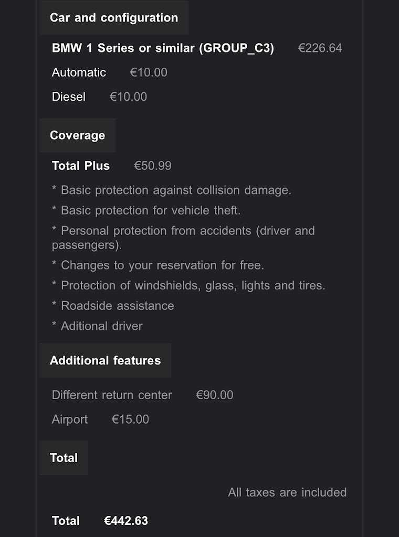This screenshot has height=537, width=399.
Task: Click Basic protection for vehicle theft line
Action: click(146, 210)
